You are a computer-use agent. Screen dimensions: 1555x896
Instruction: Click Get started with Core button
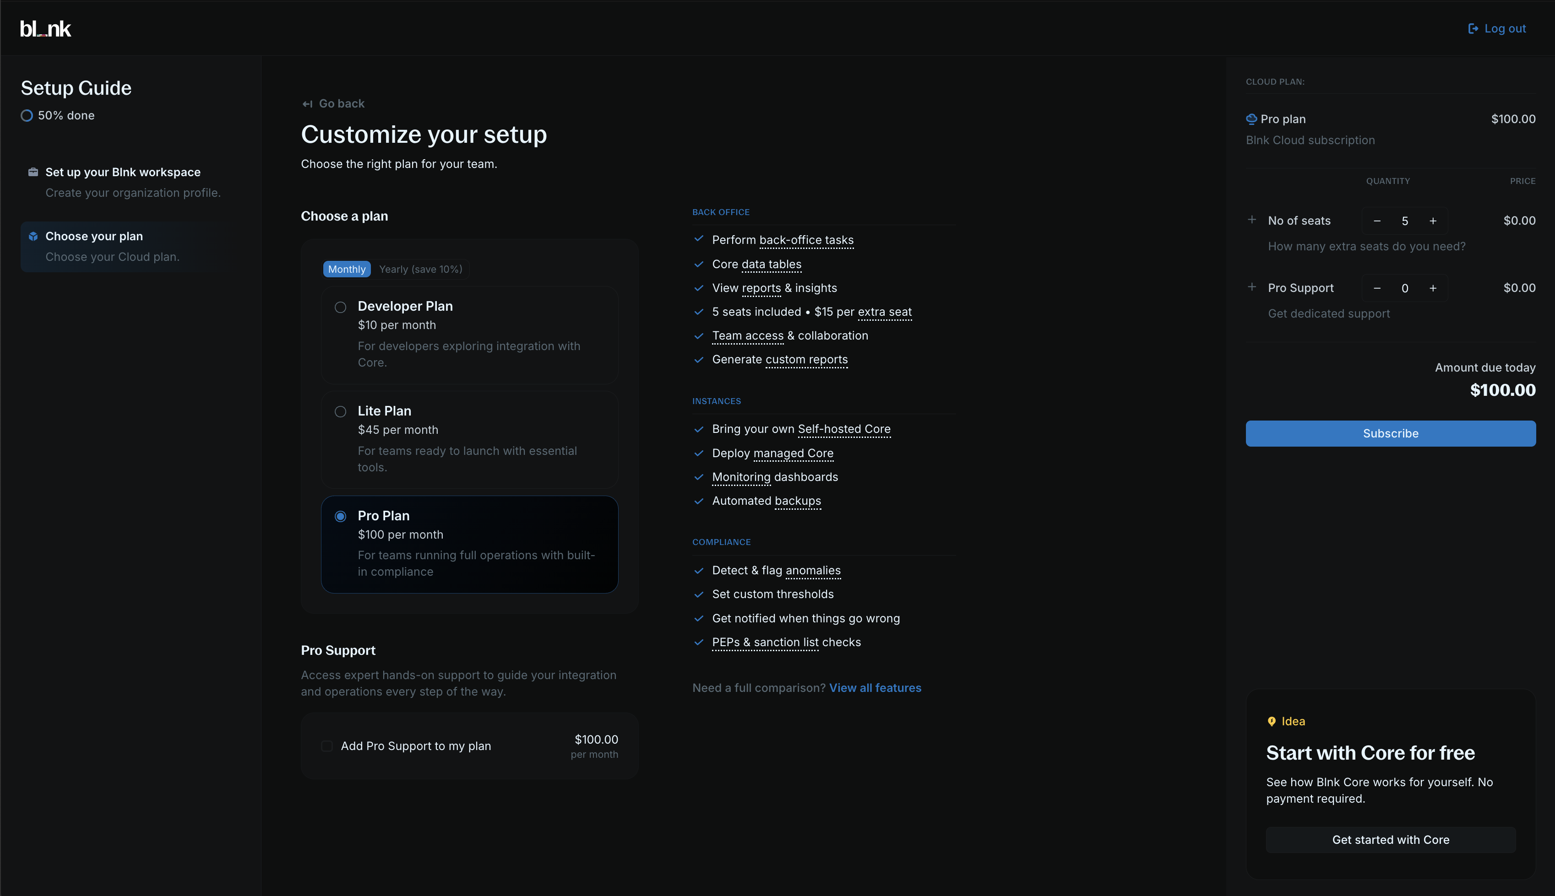(x=1390, y=840)
